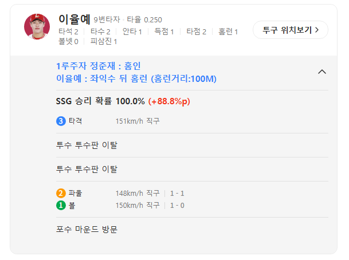This screenshot has height=260, width=349.
Task: Select the 148km/h 직구 foul pitch entry
Action: click(138, 194)
